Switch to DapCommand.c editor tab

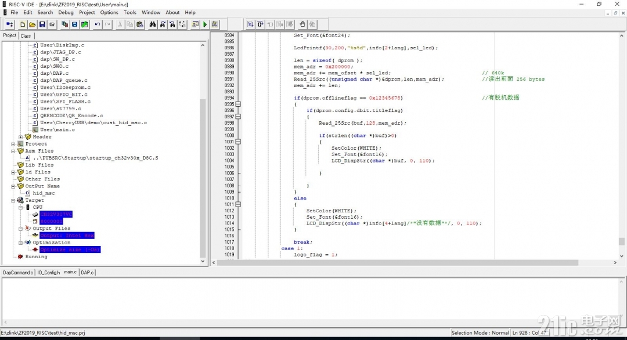tap(18, 273)
